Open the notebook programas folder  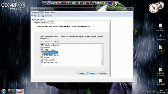point(160,72)
